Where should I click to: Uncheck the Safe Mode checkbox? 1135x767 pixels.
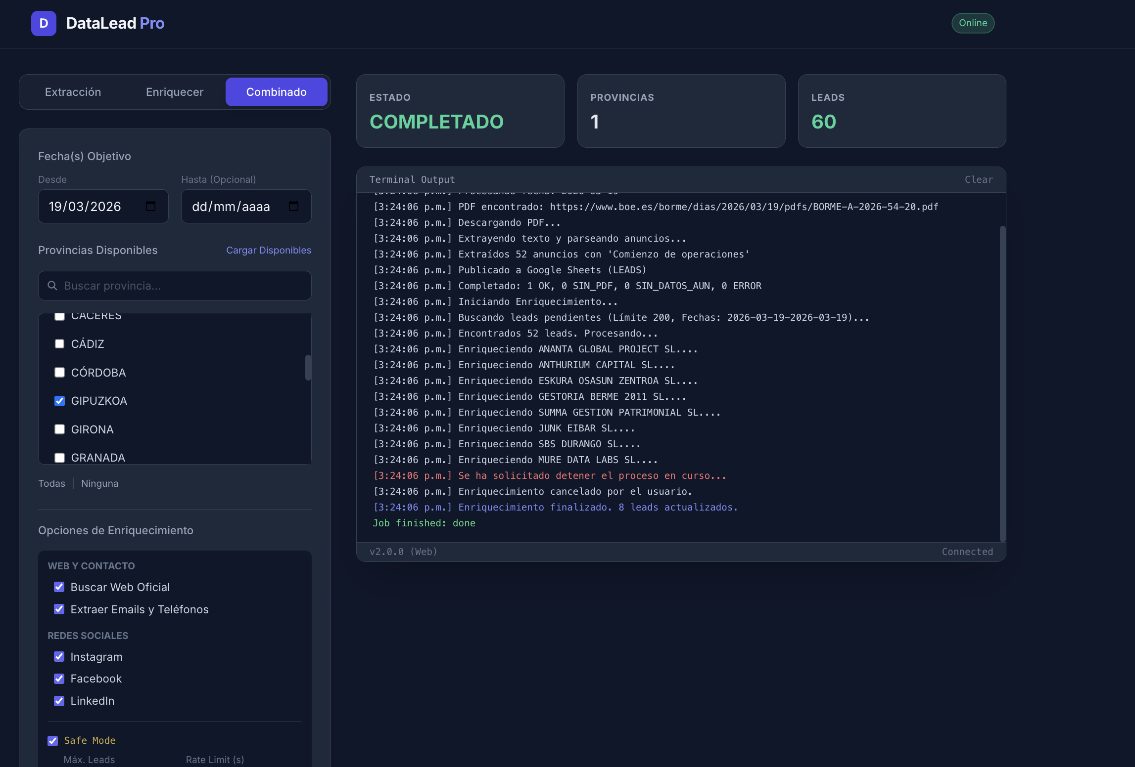[x=53, y=741]
